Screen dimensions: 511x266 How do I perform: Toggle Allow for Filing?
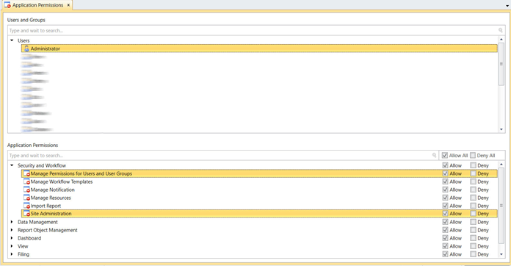(445, 254)
